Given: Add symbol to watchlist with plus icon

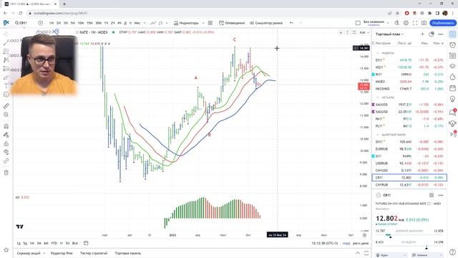Looking at the screenshot, I should pyautogui.click(x=422, y=34).
